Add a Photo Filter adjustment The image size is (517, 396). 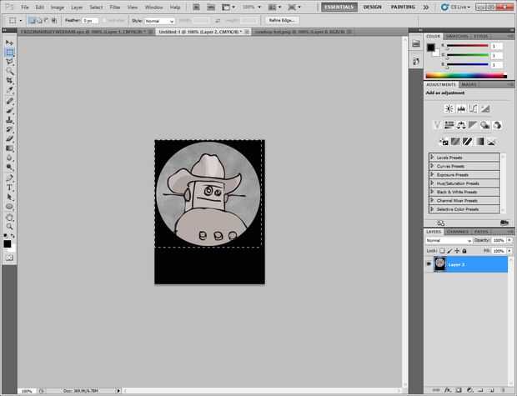click(484, 125)
